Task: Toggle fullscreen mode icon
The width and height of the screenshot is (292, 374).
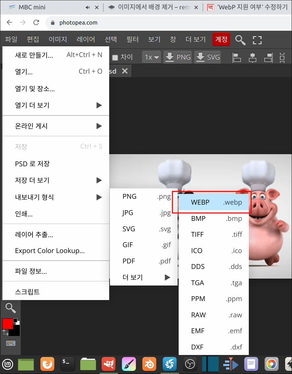Action: 257,40
